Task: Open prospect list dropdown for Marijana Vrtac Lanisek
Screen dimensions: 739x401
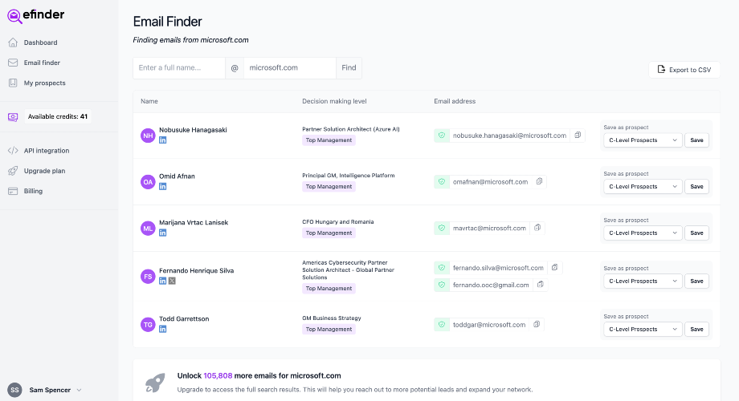Action: (x=643, y=233)
